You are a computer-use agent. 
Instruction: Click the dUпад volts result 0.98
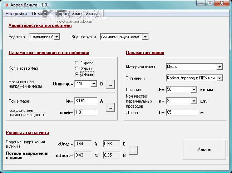112,144
